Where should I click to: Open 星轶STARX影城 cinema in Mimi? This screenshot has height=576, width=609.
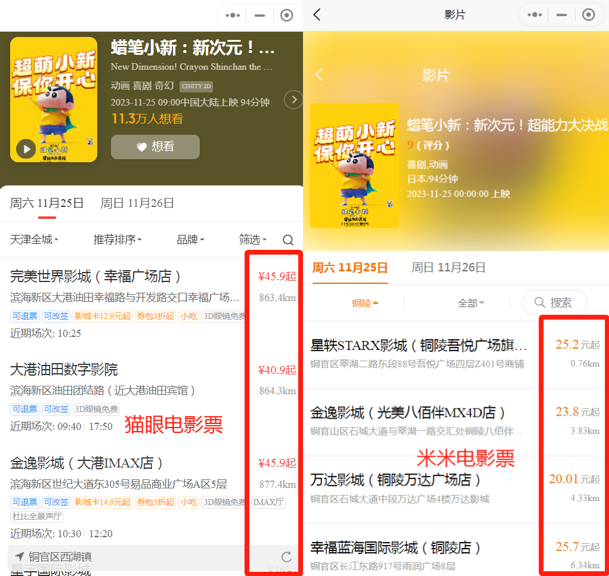coord(418,345)
